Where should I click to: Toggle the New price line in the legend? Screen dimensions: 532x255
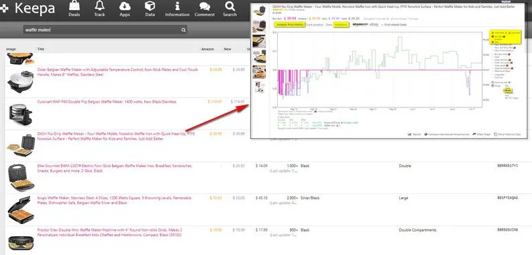(496, 42)
